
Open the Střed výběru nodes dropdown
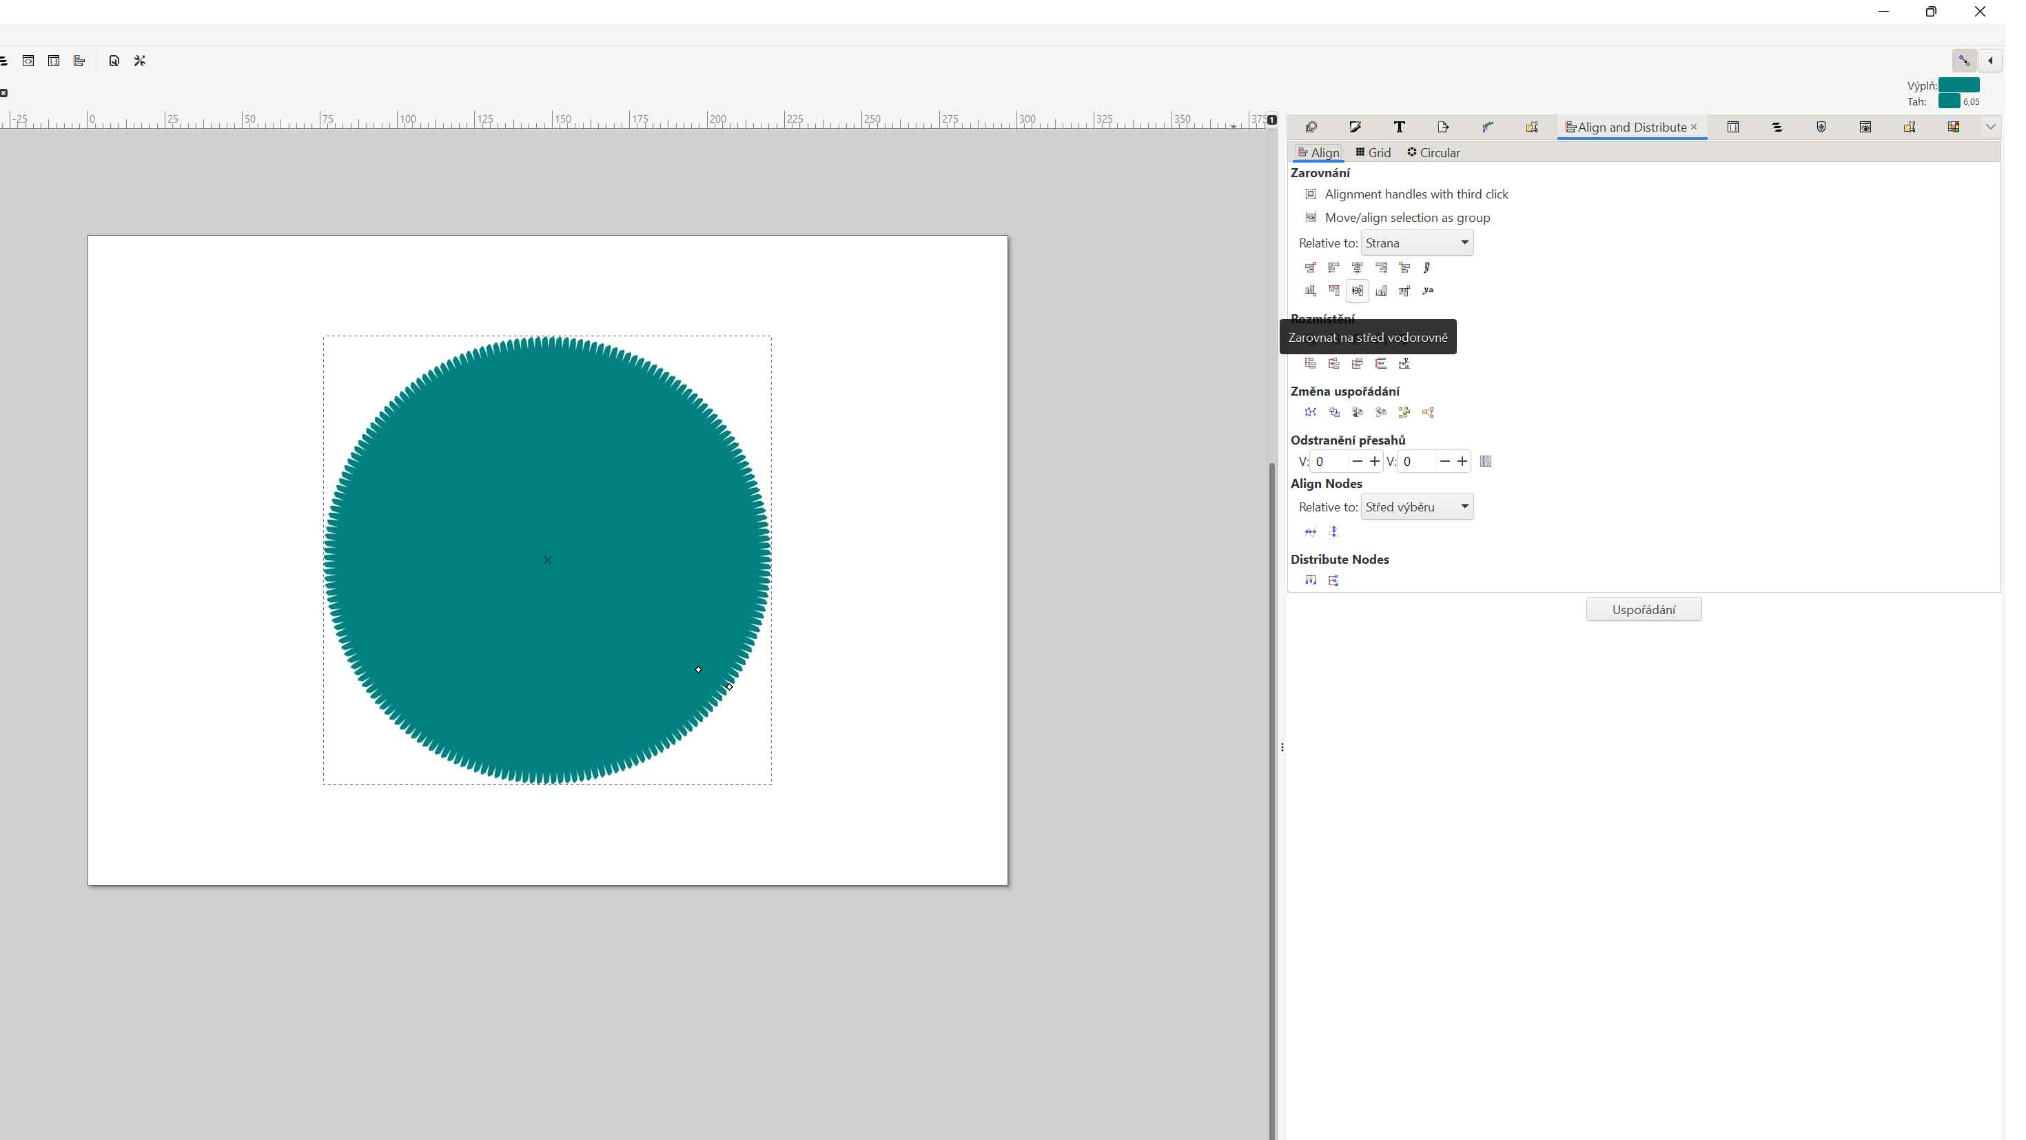(x=1416, y=507)
